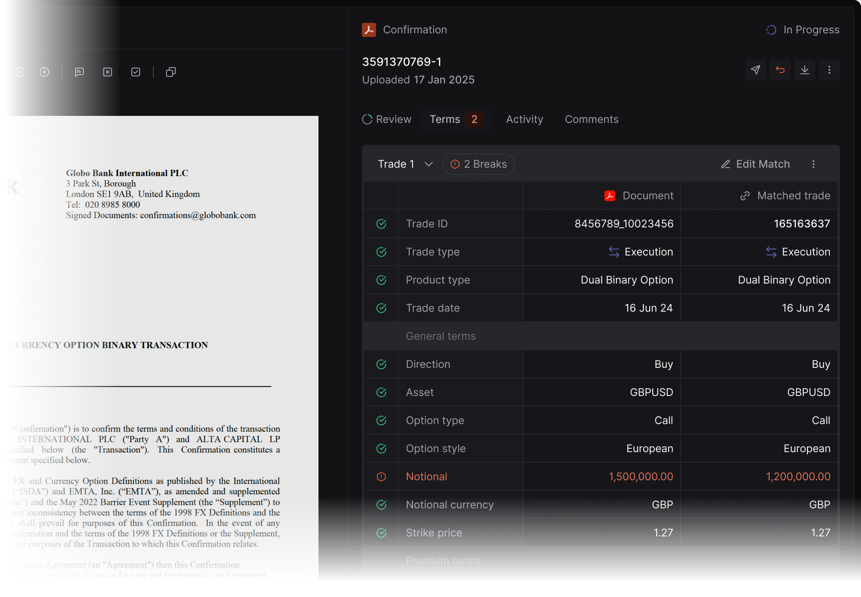This screenshot has width=861, height=597.
Task: Open the Trade 1 panel three-dot menu
Action: 814,164
